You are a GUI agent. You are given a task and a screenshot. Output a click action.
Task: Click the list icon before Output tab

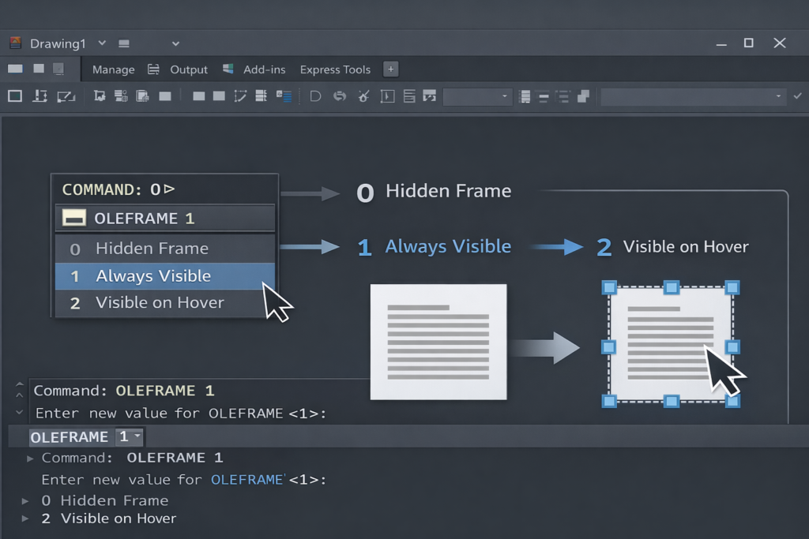(153, 69)
